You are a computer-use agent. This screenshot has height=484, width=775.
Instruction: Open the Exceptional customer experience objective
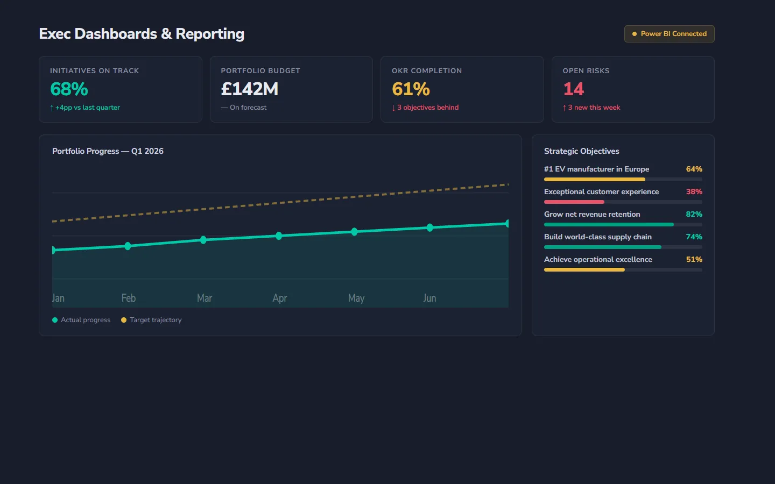[x=601, y=191]
